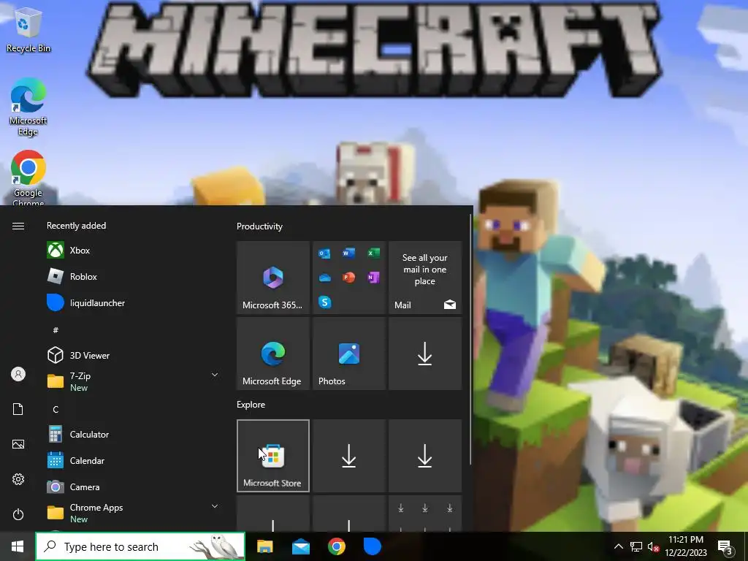Open Mail from the taskbar
Viewport: 748px width, 561px height.
coord(300,546)
